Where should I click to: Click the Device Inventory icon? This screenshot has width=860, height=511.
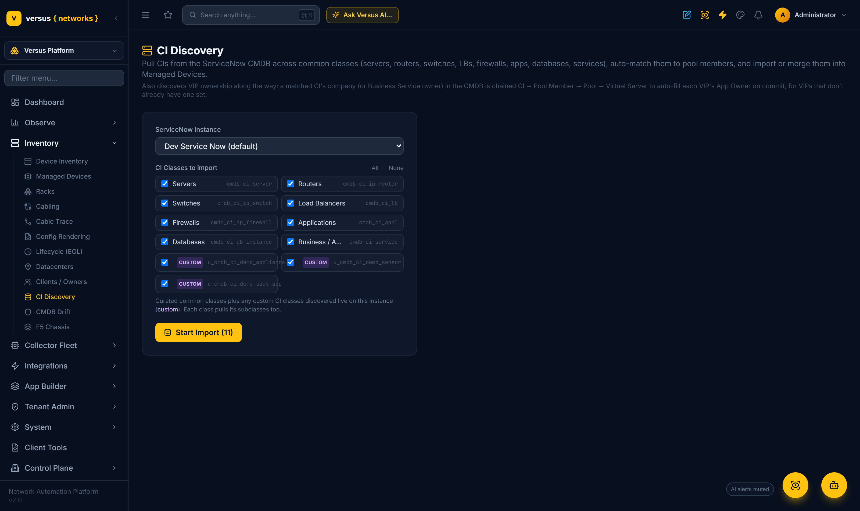click(28, 161)
